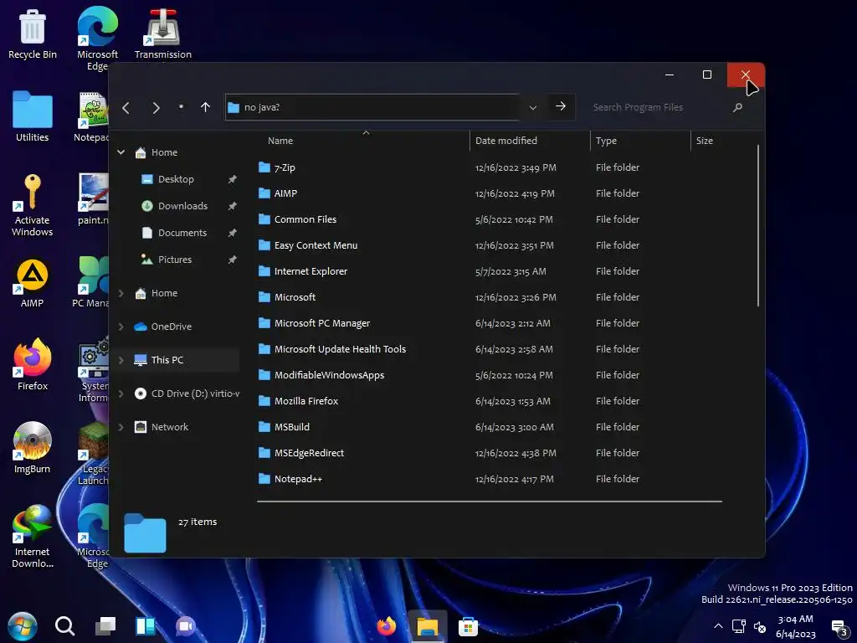Click the recent locations dot button
The height and width of the screenshot is (643, 857).
pos(181,106)
